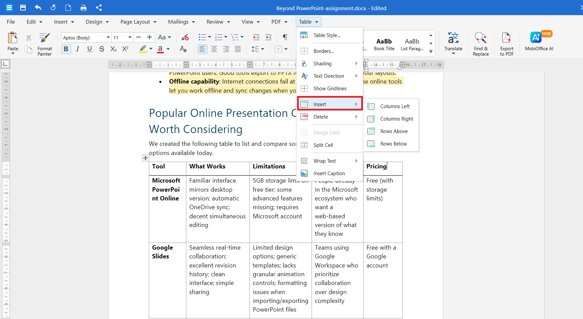Click the Format Painter brush icon
The width and height of the screenshot is (583, 319).
coord(45,38)
